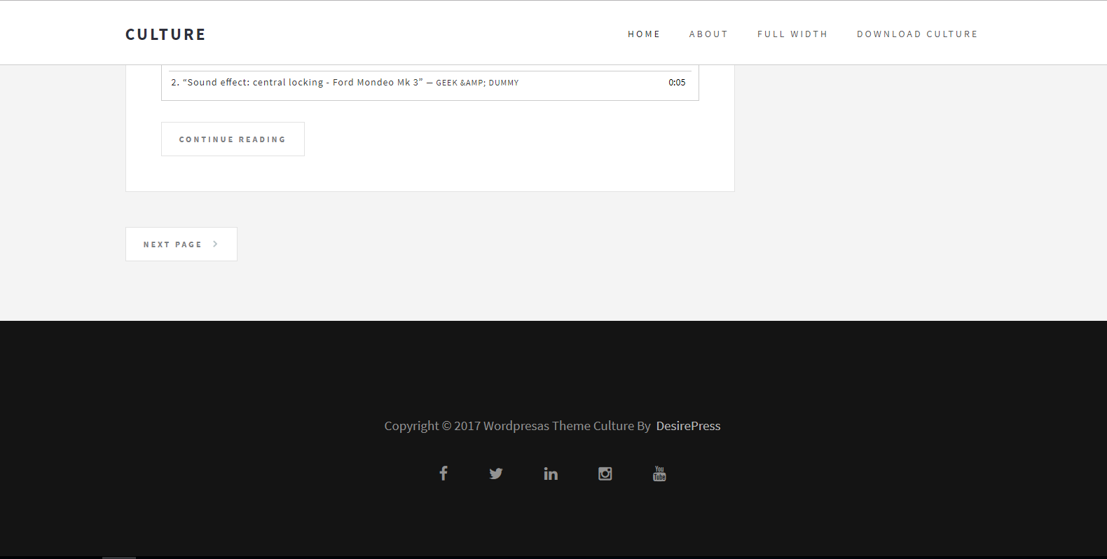Screen dimensions: 1107x559
Task: Click the 0:05 track duration
Action: coord(677,83)
